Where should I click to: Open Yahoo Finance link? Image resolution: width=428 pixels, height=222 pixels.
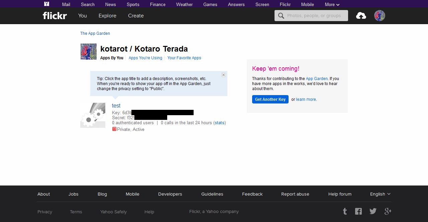tap(158, 4)
